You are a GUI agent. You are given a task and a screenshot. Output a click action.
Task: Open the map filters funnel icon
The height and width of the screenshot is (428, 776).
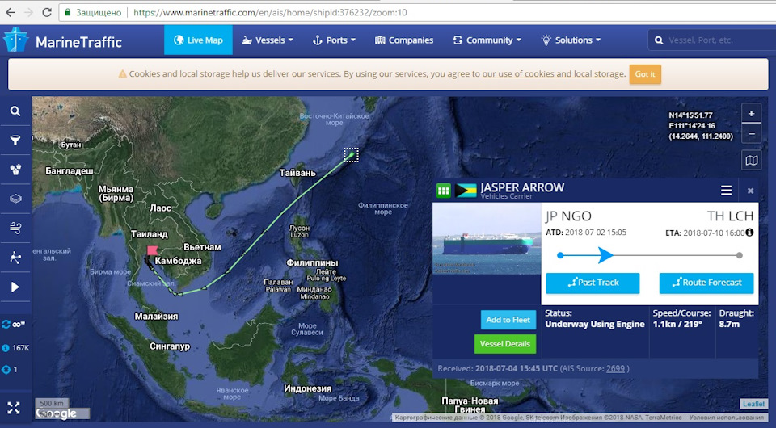pos(15,141)
